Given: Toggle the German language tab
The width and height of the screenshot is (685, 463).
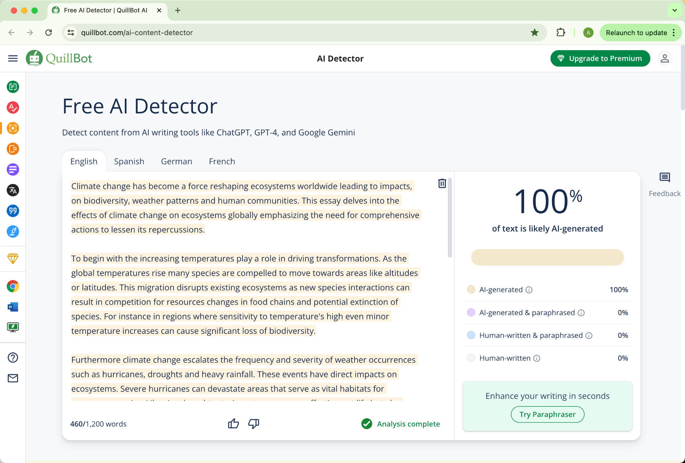Looking at the screenshot, I should (176, 161).
